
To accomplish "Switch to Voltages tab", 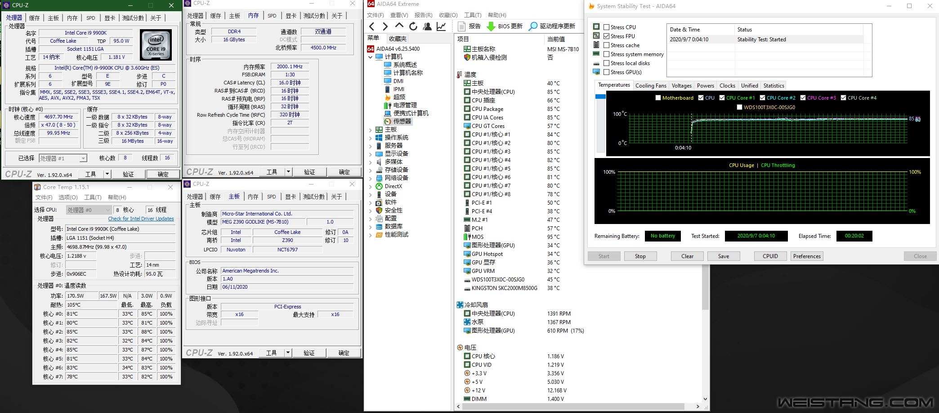I will 681,86.
